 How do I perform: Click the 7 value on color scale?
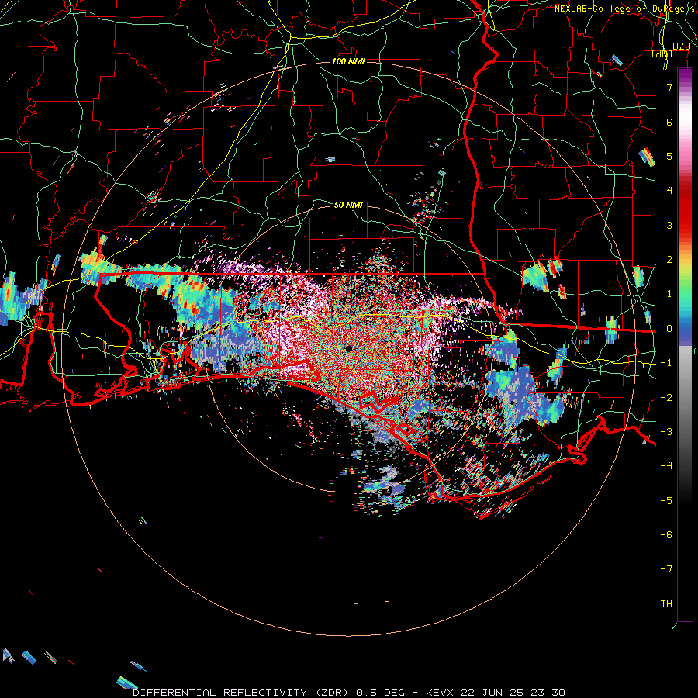click(x=669, y=87)
